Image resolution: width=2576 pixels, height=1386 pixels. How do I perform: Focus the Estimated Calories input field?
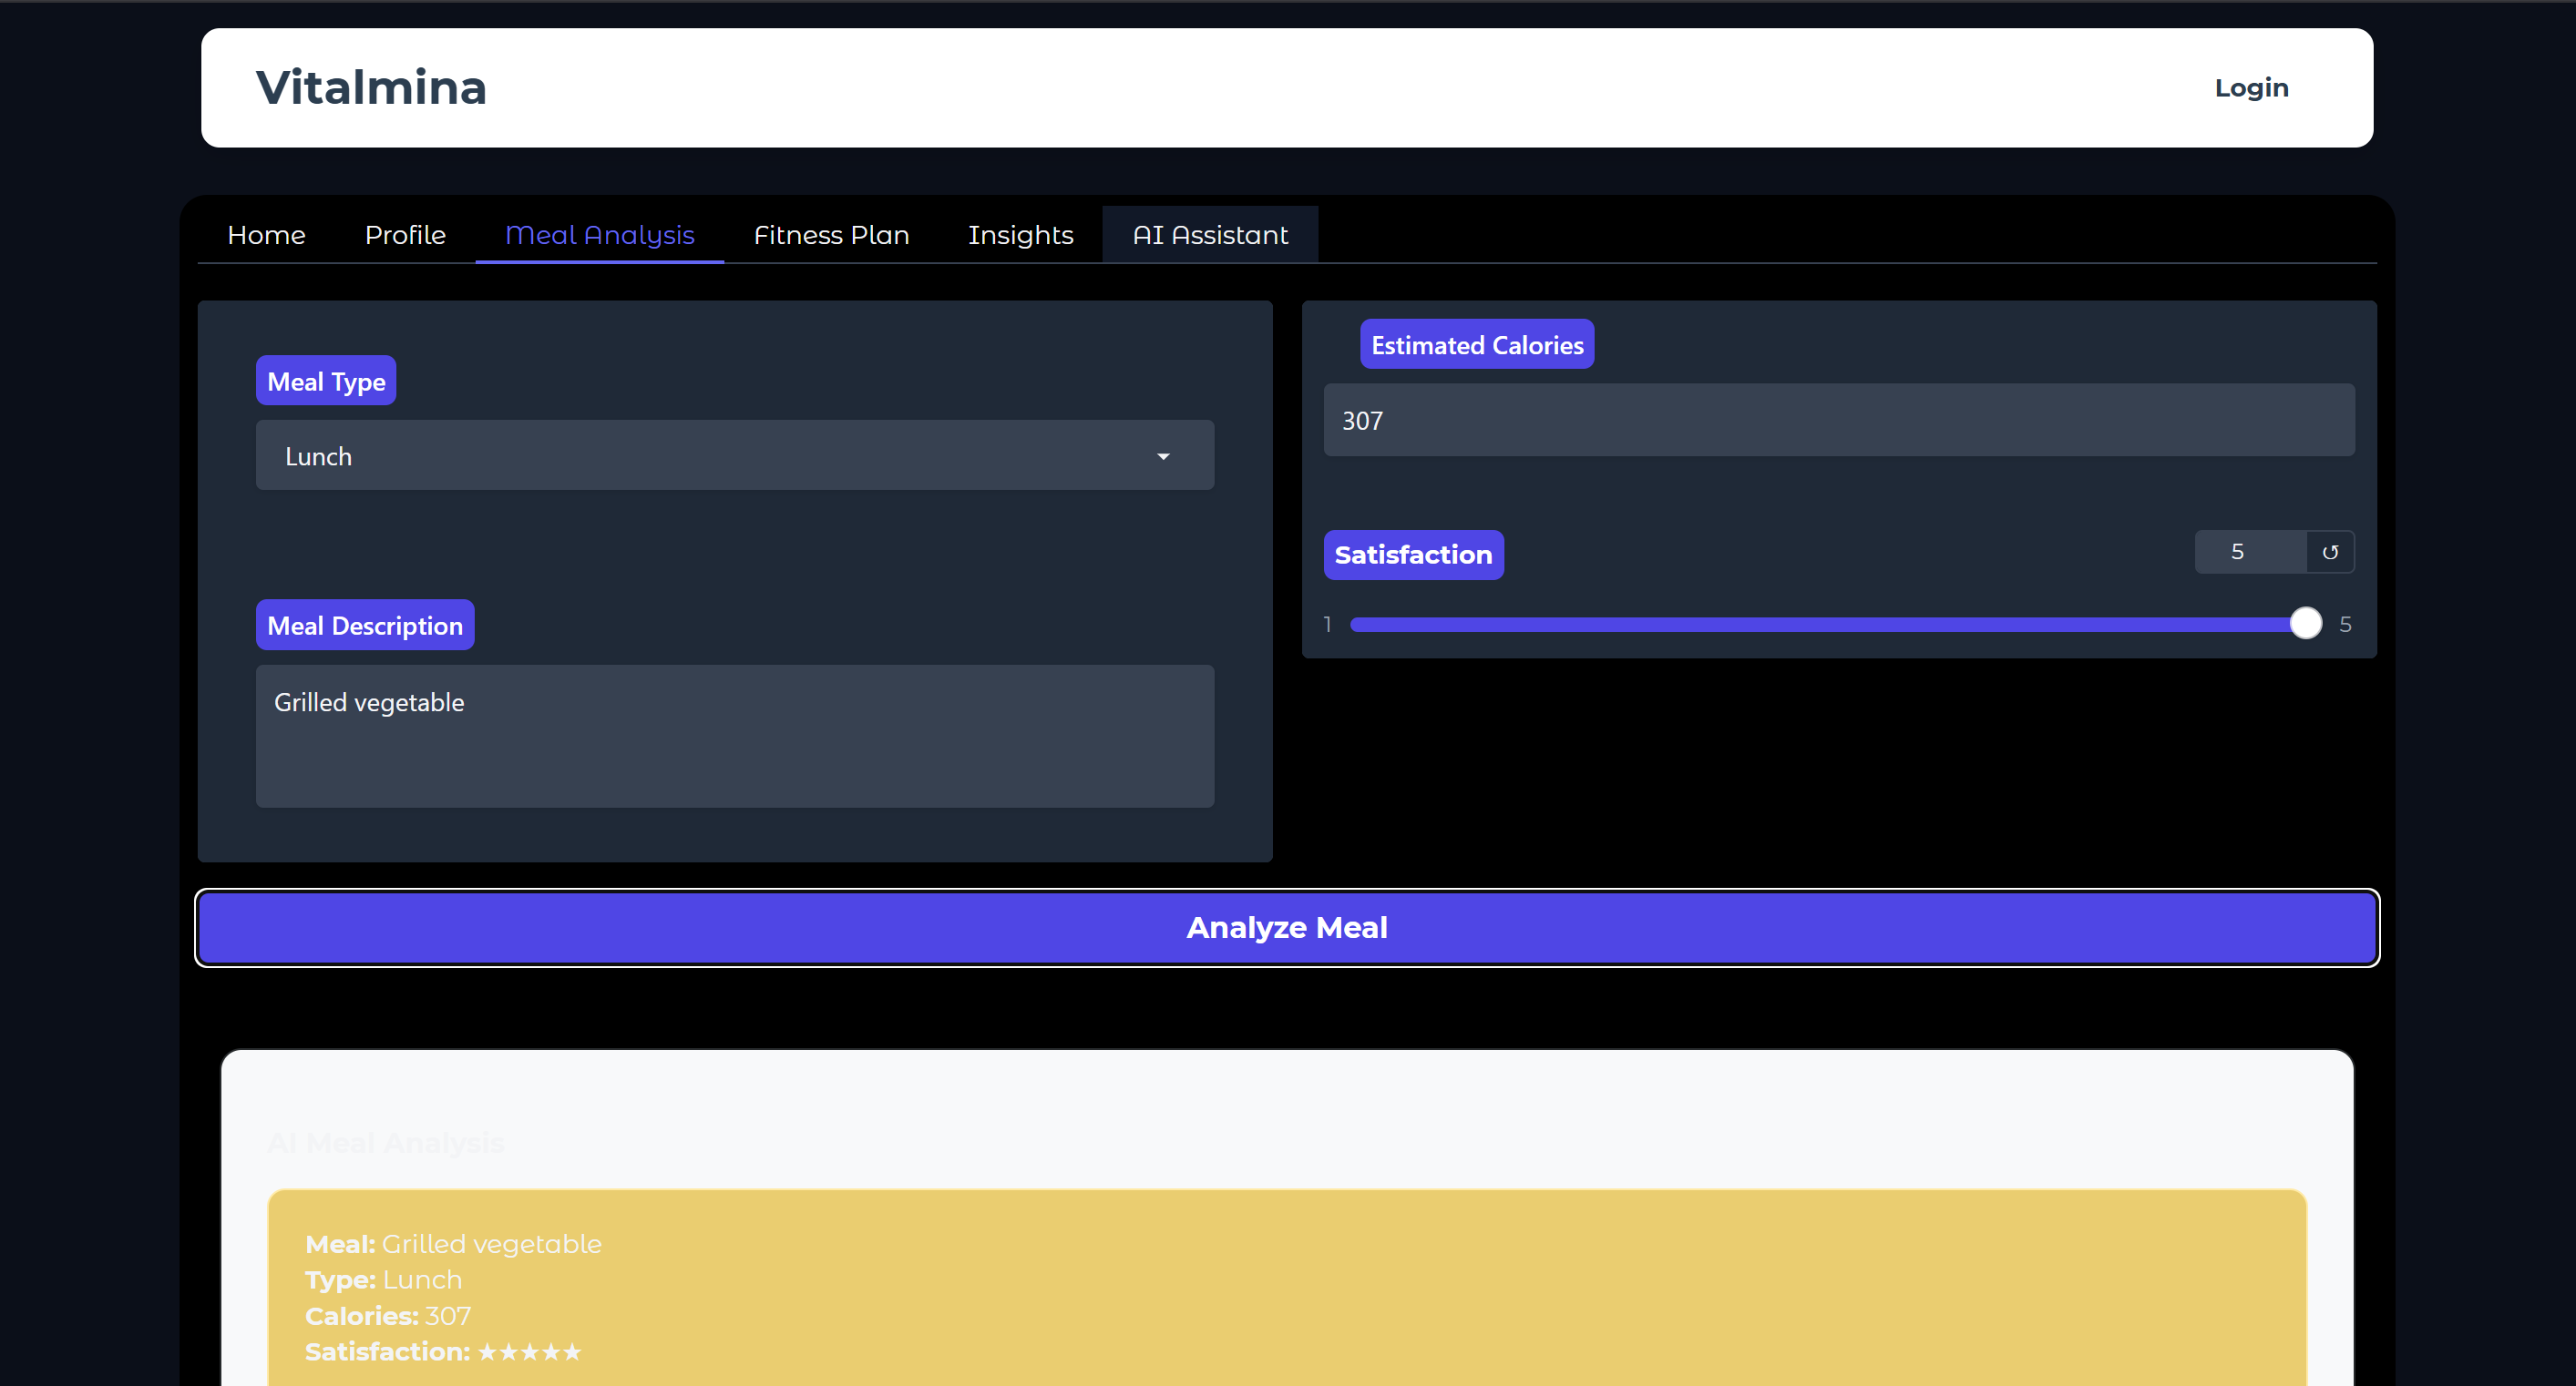pyautogui.click(x=1838, y=421)
